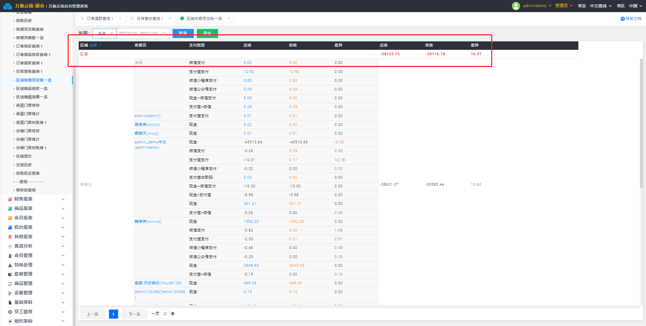Screen dimensions: 646x326
Task: Click the green status dot on 区域收银员交账一览 tab
Action: click(182, 19)
